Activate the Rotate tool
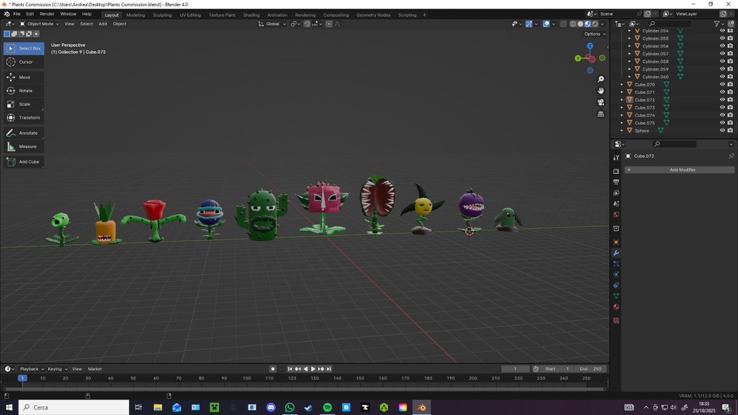 (x=23, y=91)
